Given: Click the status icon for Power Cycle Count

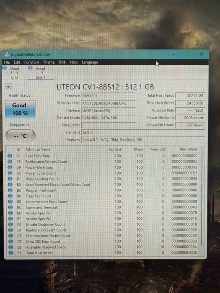Looking at the screenshot, I should (x=10, y=173).
